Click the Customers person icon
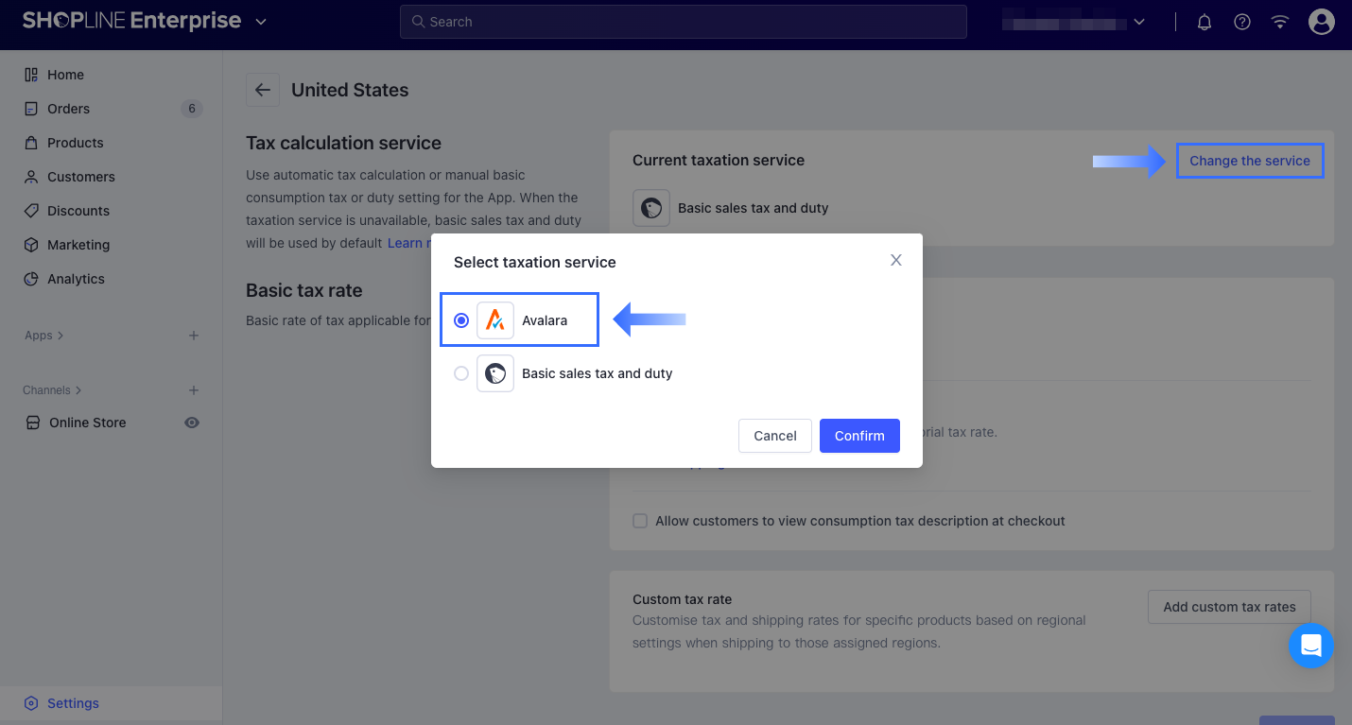The image size is (1352, 725). 31,177
